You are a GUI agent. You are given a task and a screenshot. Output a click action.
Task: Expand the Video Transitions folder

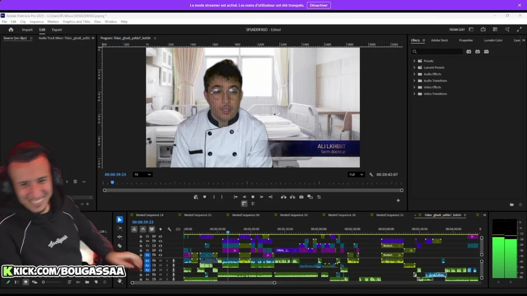414,94
